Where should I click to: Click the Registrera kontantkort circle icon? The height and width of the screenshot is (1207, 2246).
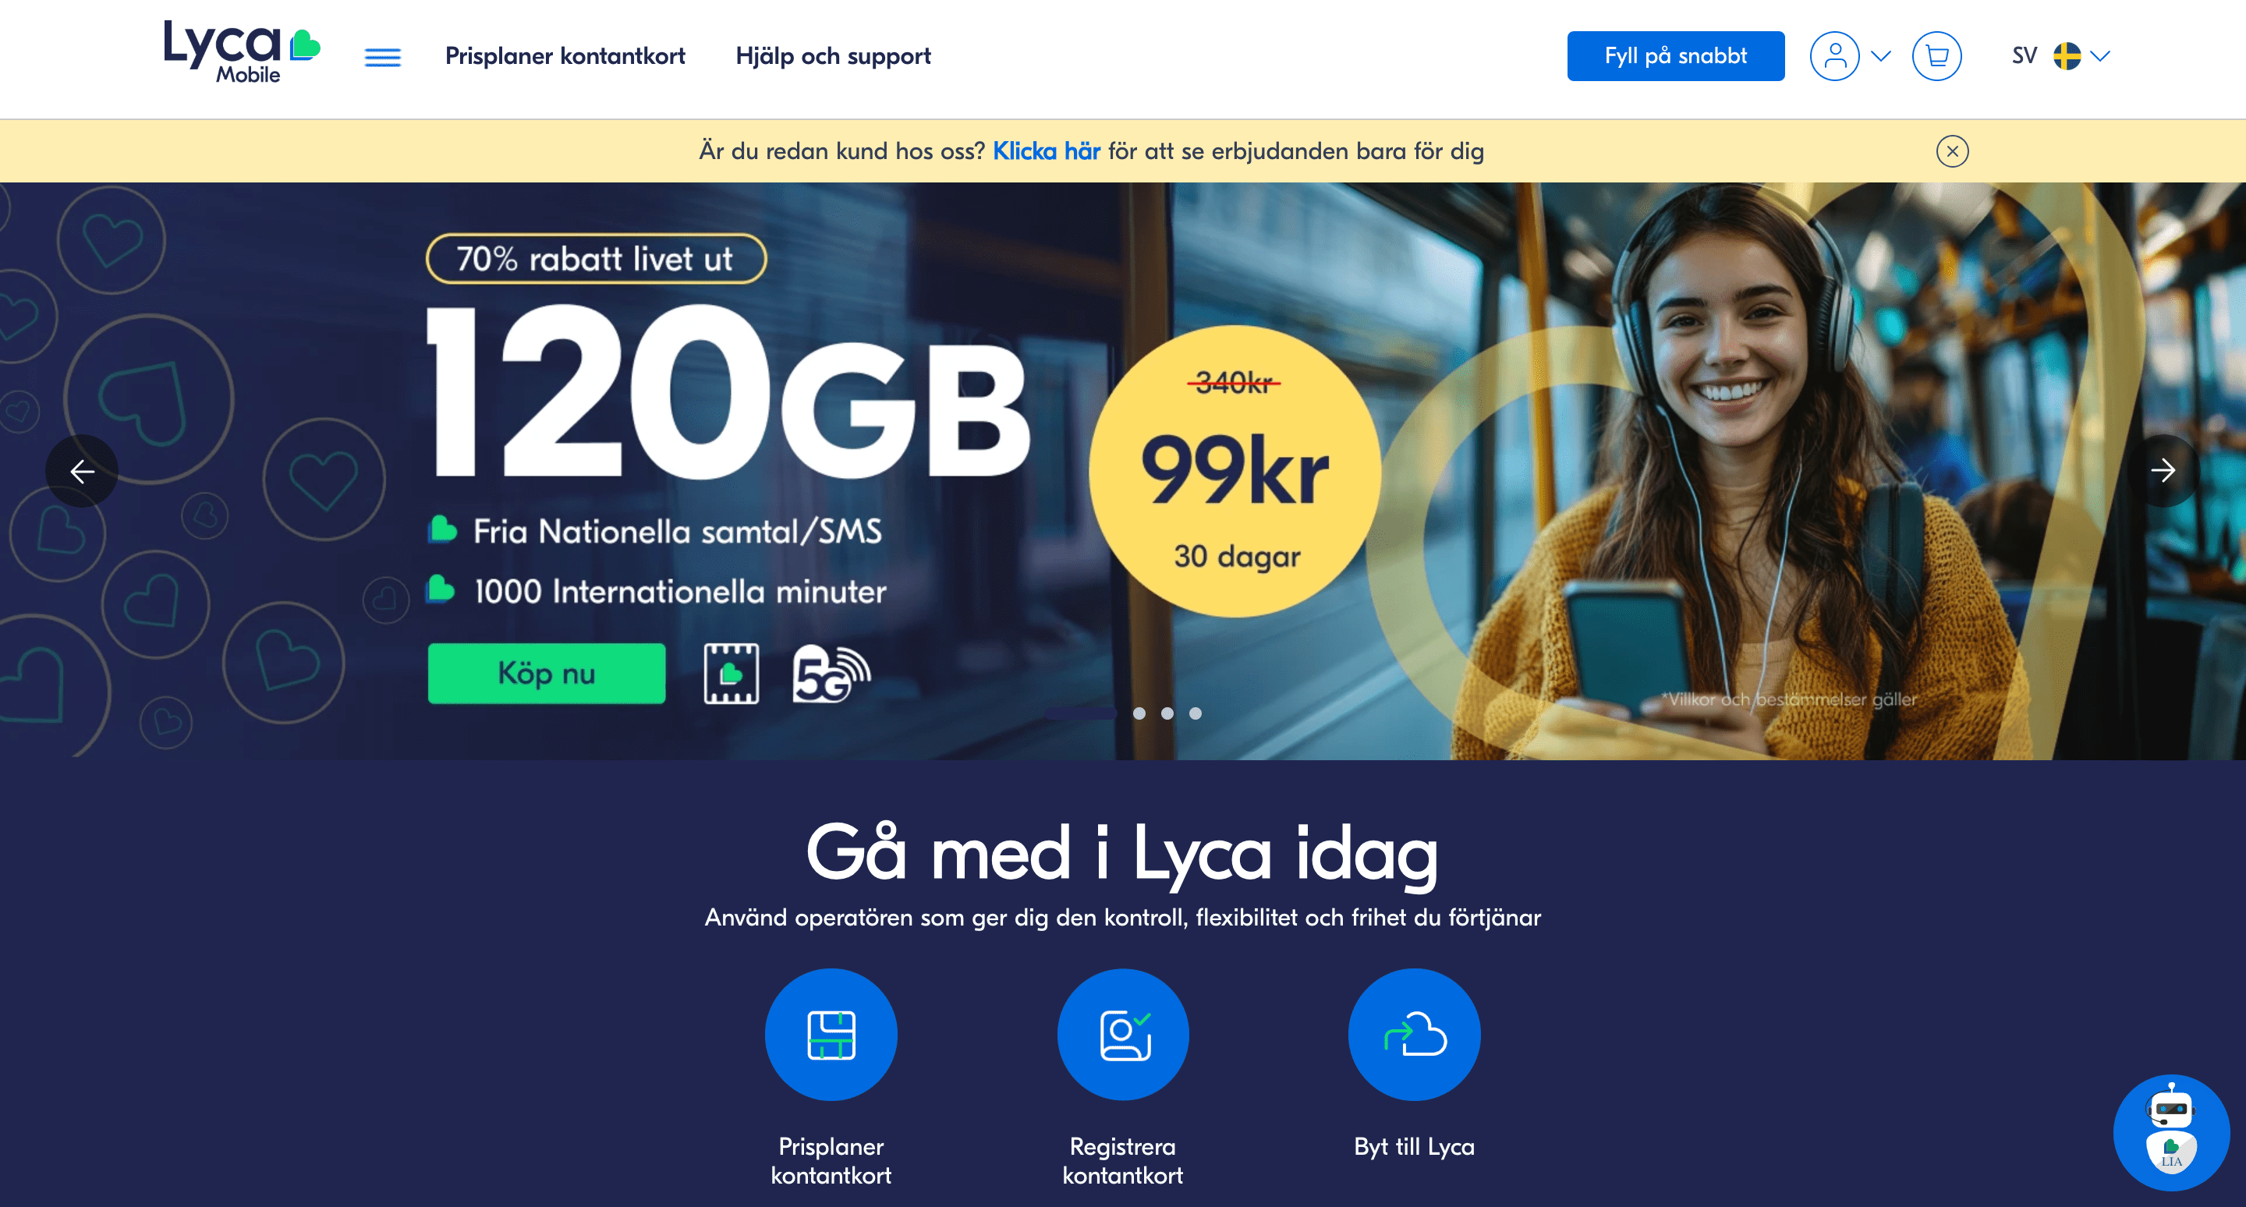pyautogui.click(x=1123, y=1035)
